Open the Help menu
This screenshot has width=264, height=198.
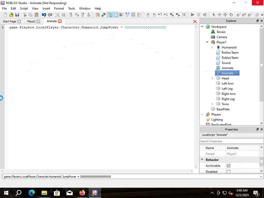click(x=98, y=9)
